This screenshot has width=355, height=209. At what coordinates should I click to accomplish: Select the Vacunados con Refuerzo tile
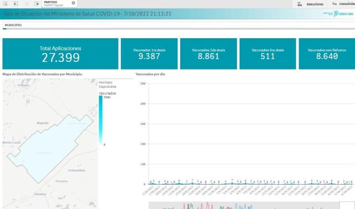click(x=327, y=54)
